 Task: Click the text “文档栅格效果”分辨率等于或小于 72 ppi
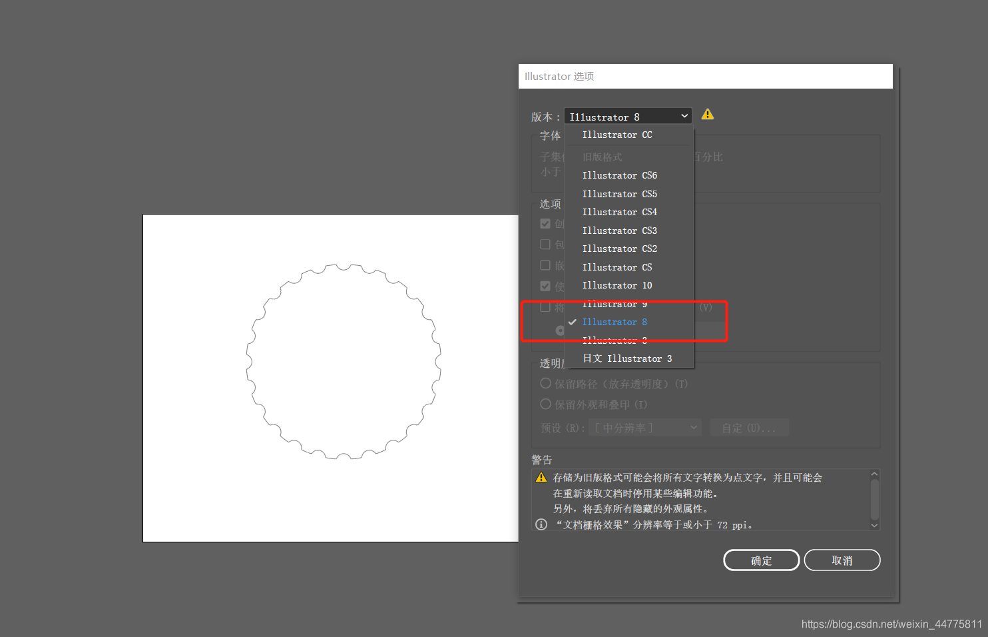[654, 525]
